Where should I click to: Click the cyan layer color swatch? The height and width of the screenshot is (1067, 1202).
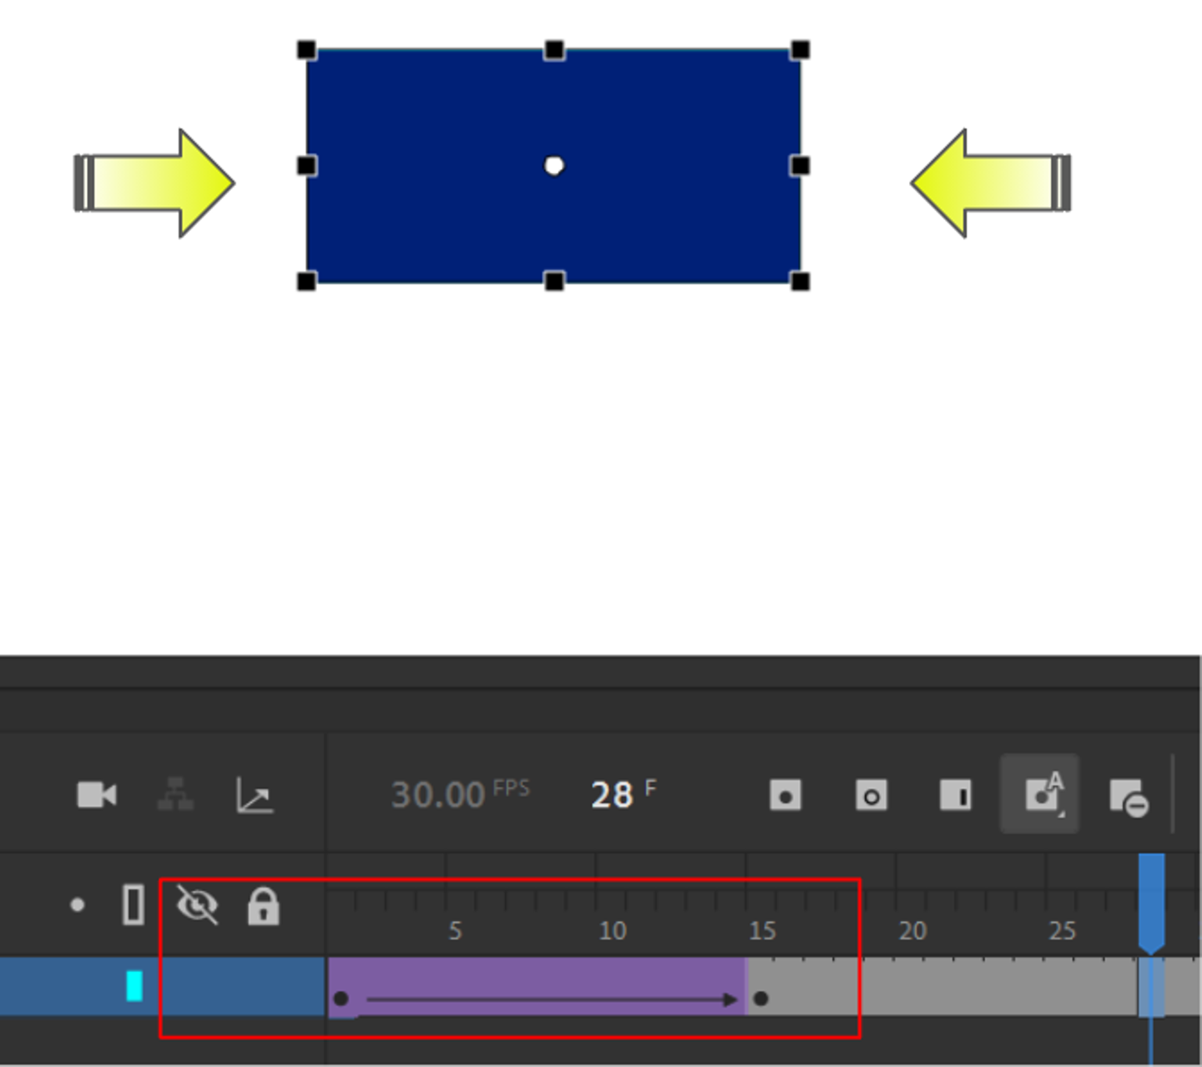coord(134,986)
